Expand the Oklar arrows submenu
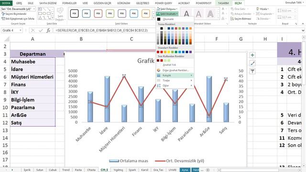Screen dimensions: 306x172 (x=175, y=86)
